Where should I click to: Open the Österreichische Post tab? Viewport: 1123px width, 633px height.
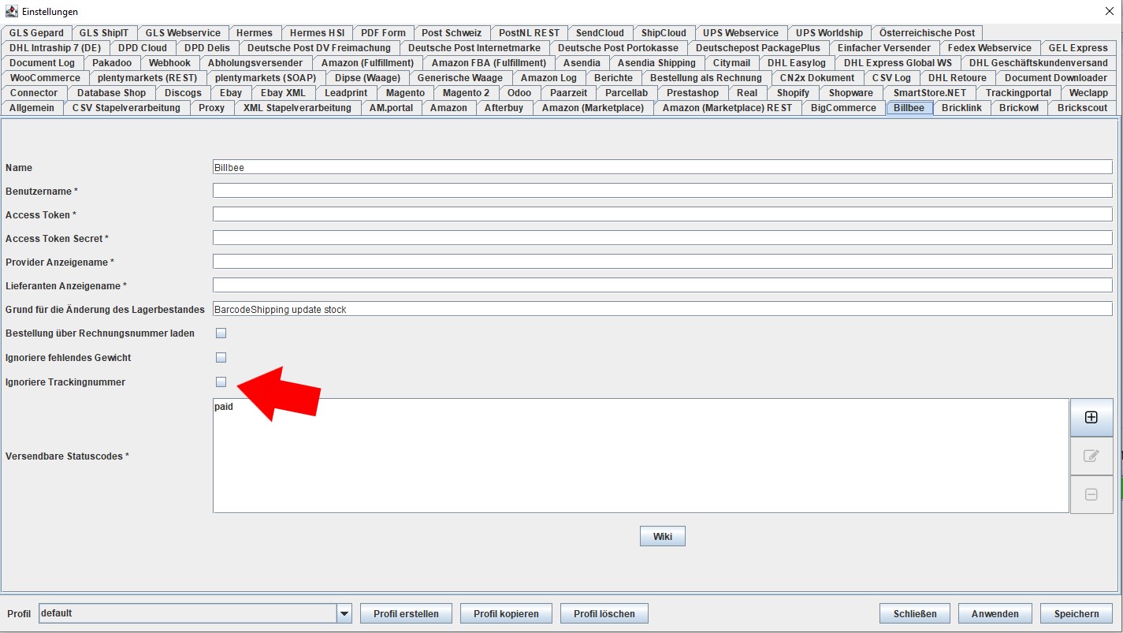coord(927,33)
